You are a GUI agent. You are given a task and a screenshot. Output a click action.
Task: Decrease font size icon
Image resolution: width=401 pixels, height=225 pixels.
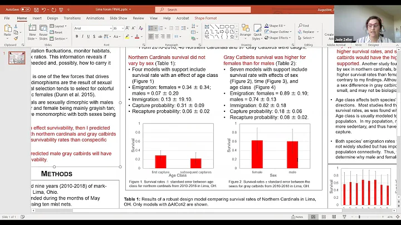133,28
